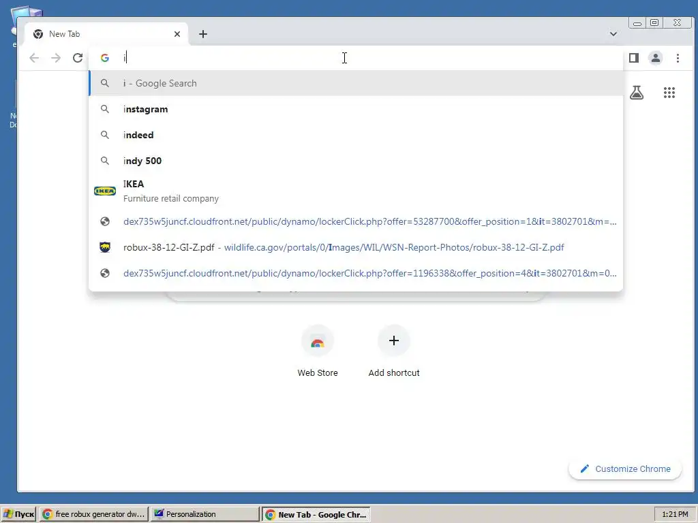The height and width of the screenshot is (523, 698).
Task: Open cloudfront link with offer=1196338
Action: [356, 273]
